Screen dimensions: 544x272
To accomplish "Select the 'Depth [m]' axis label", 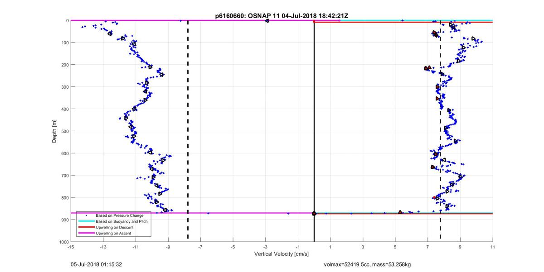I will coord(54,131).
